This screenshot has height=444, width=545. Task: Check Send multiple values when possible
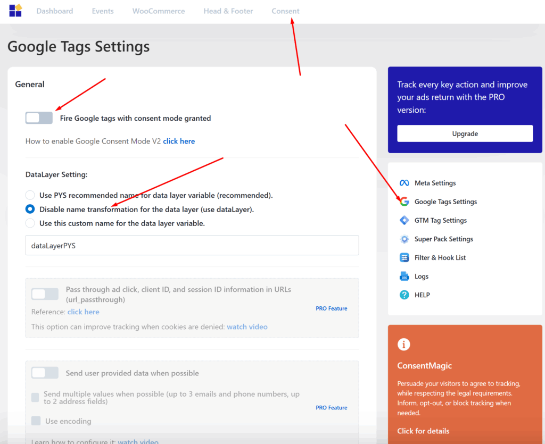(35, 398)
